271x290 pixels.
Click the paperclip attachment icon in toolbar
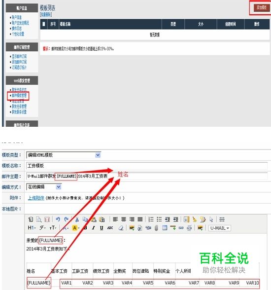[x=156, y=228]
